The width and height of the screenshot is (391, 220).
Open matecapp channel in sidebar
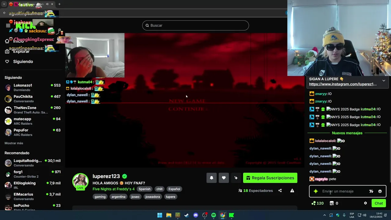tap(32, 121)
